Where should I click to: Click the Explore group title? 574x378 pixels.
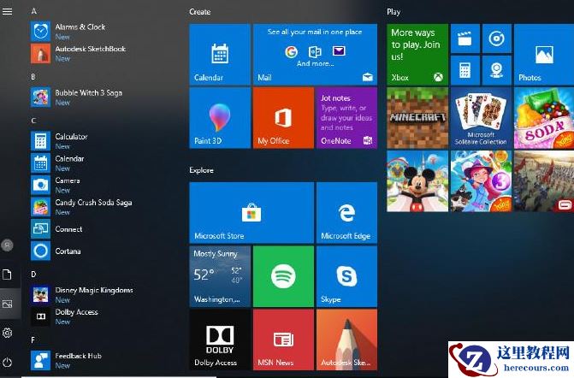[201, 170]
